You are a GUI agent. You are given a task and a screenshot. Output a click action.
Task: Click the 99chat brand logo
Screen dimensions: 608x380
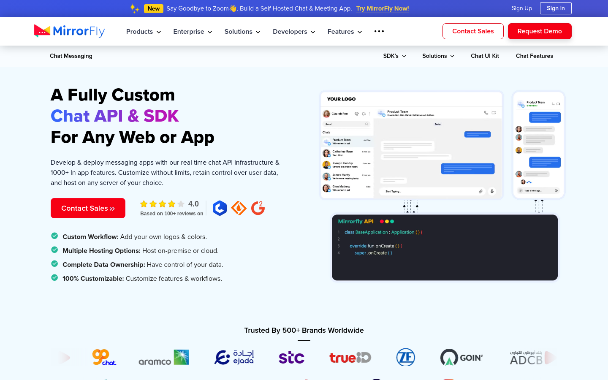(104, 358)
